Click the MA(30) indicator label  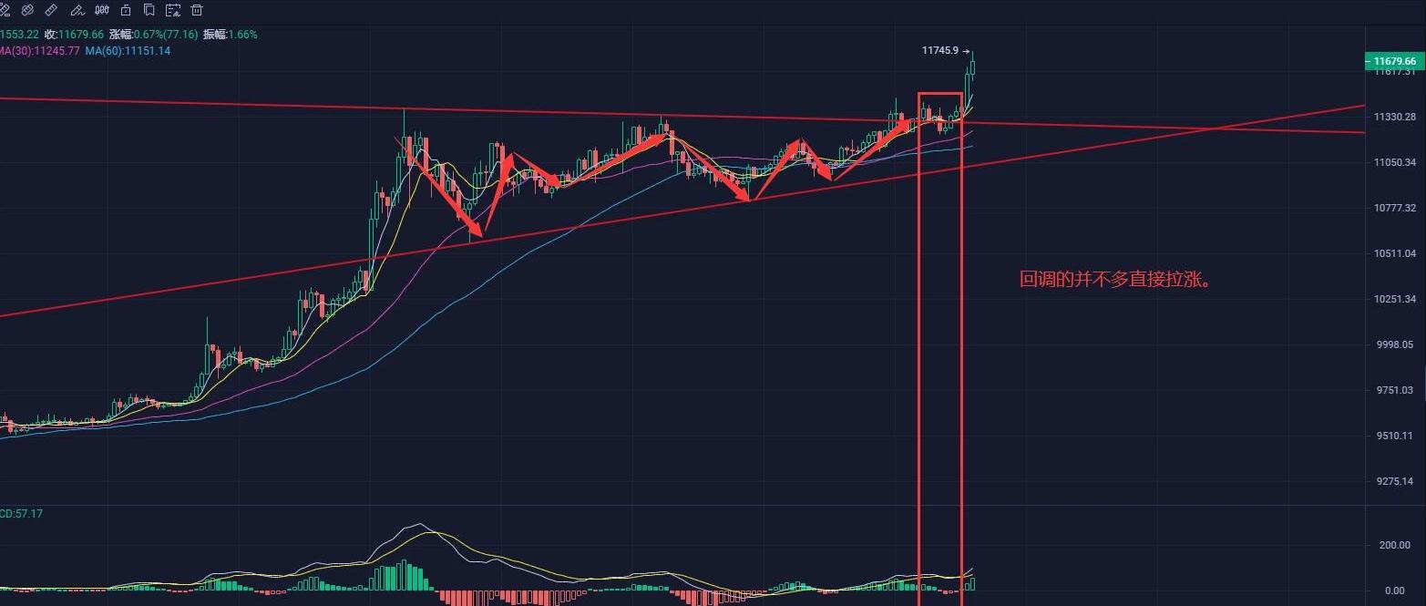point(40,51)
